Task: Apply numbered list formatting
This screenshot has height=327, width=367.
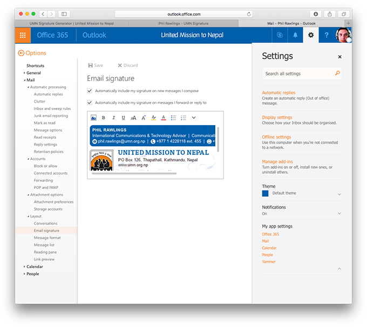Action: [183, 118]
